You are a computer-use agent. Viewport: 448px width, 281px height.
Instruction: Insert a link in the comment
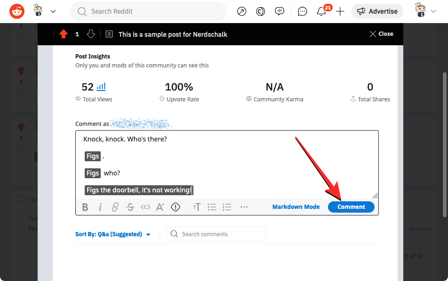coord(115,207)
